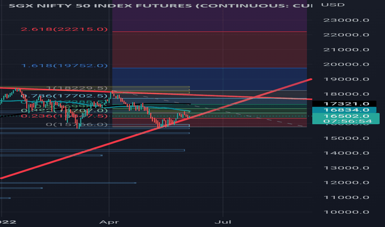Image resolution: width=385 pixels, height=227 pixels.
Task: Click the 13000.0 price axis label
Action: 346,168
